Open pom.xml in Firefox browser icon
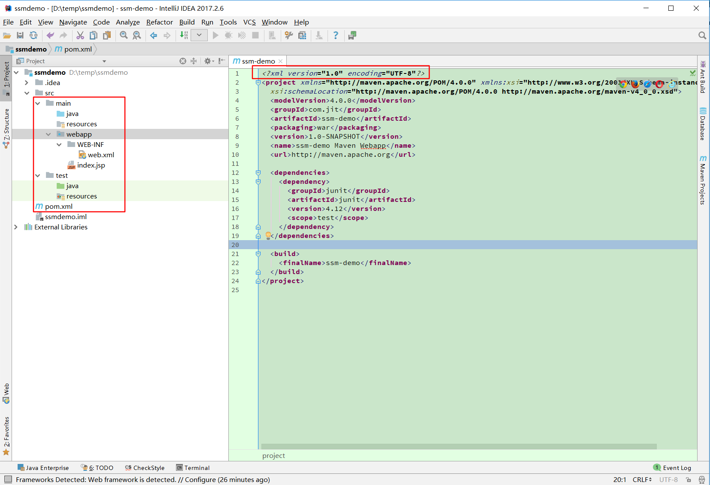 click(635, 84)
